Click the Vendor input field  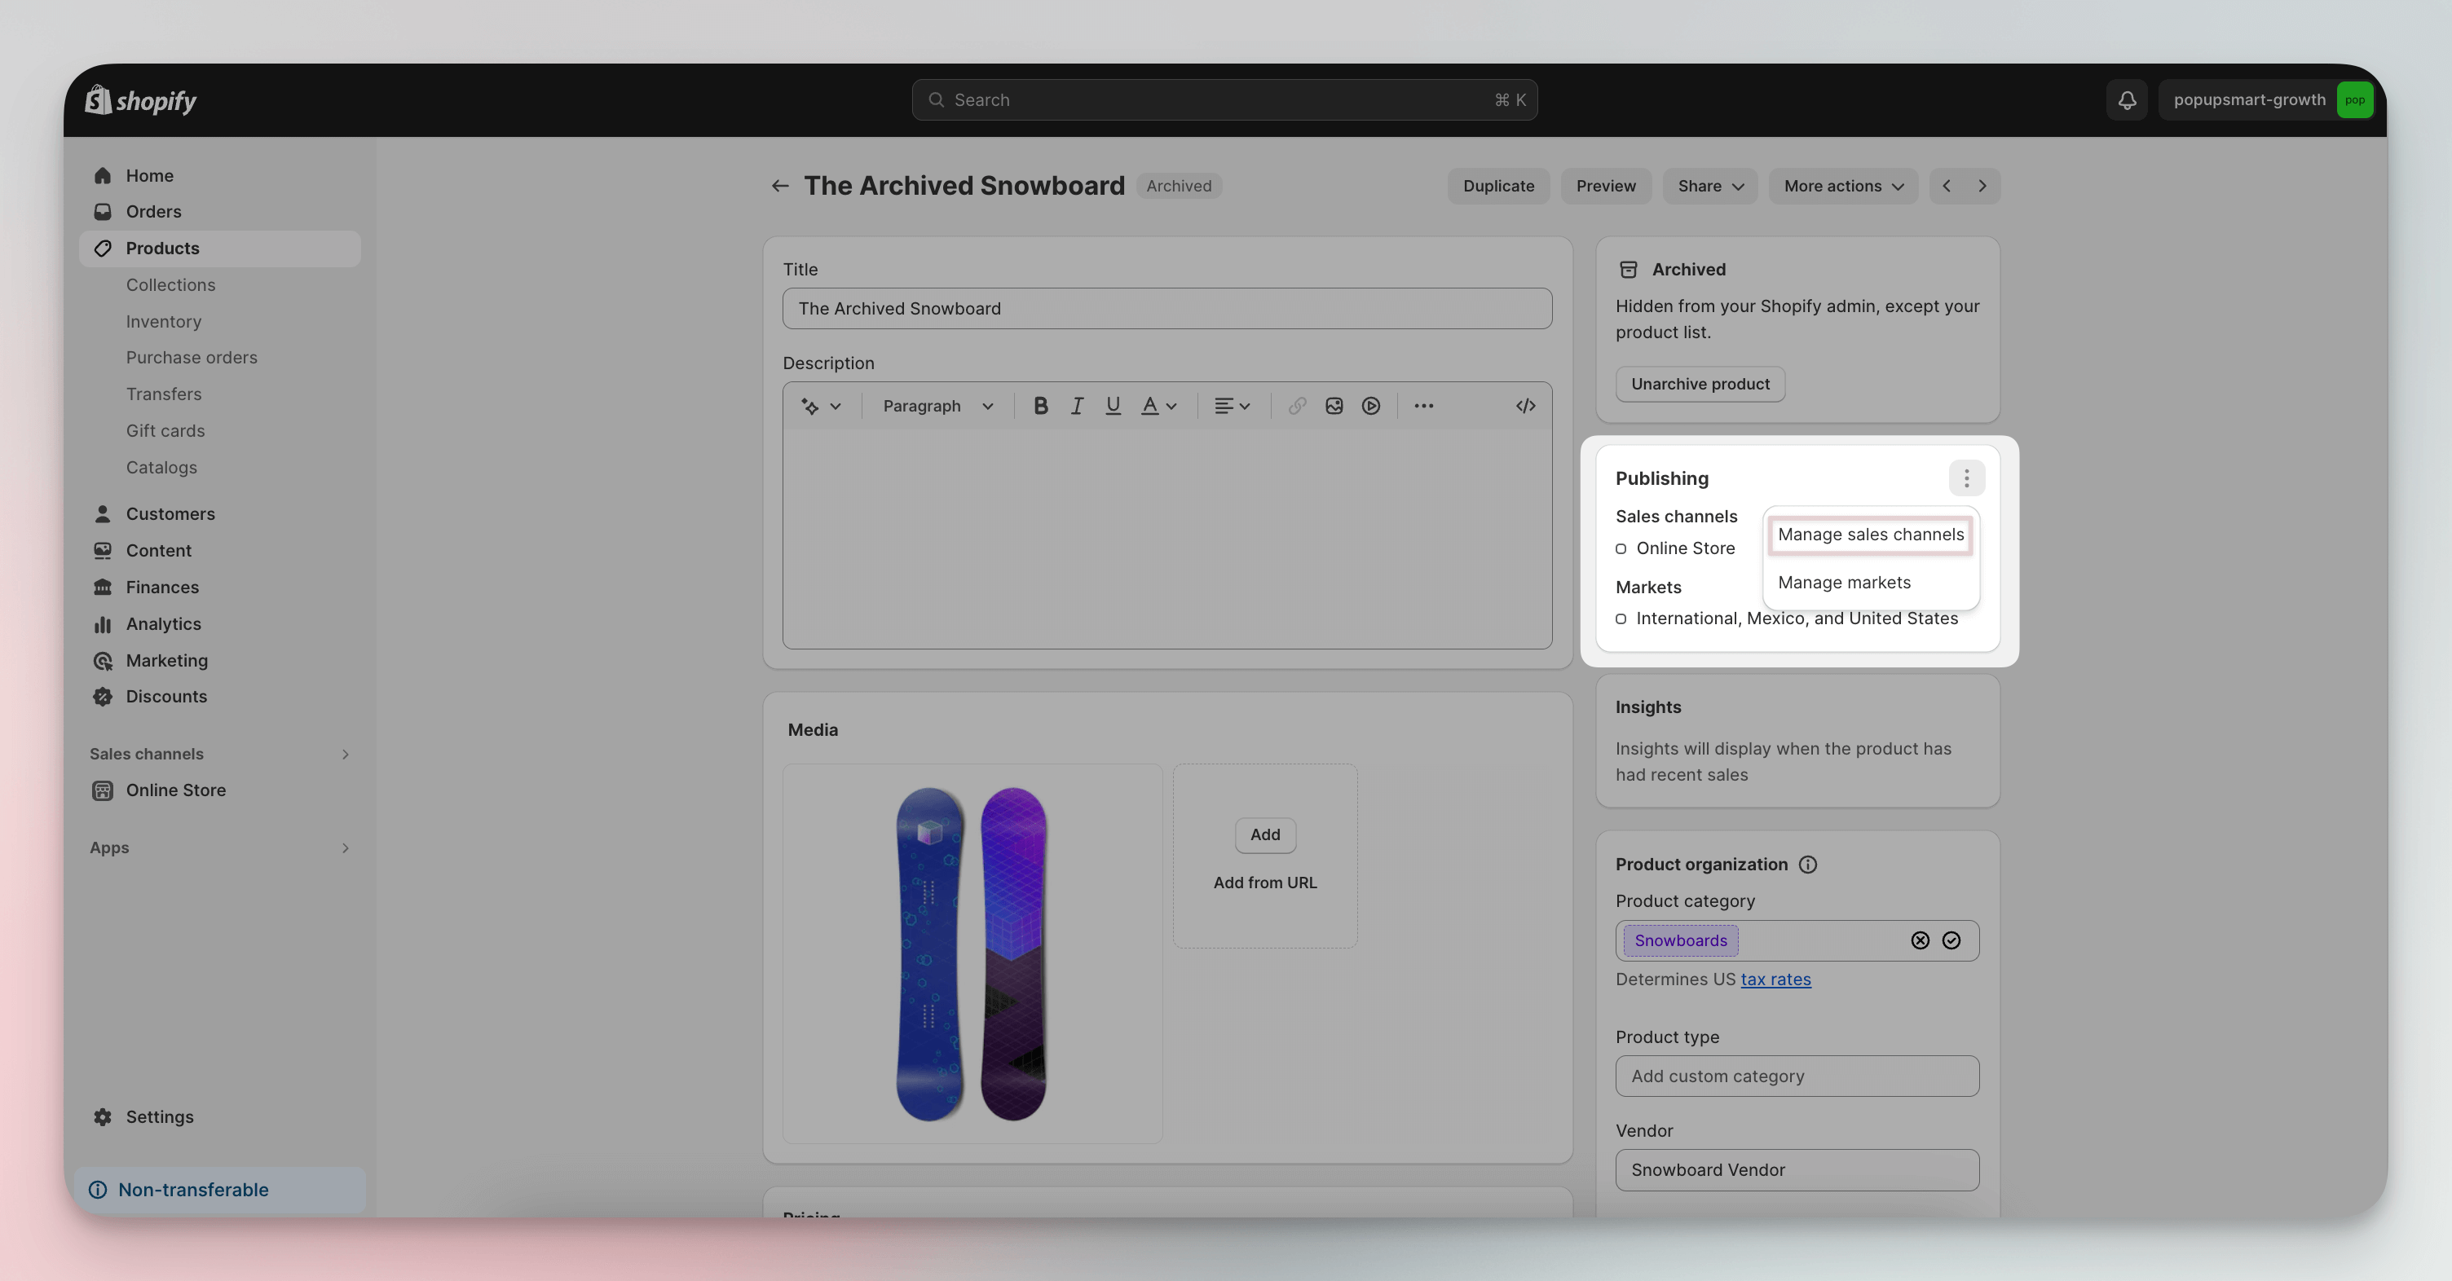[1797, 1169]
